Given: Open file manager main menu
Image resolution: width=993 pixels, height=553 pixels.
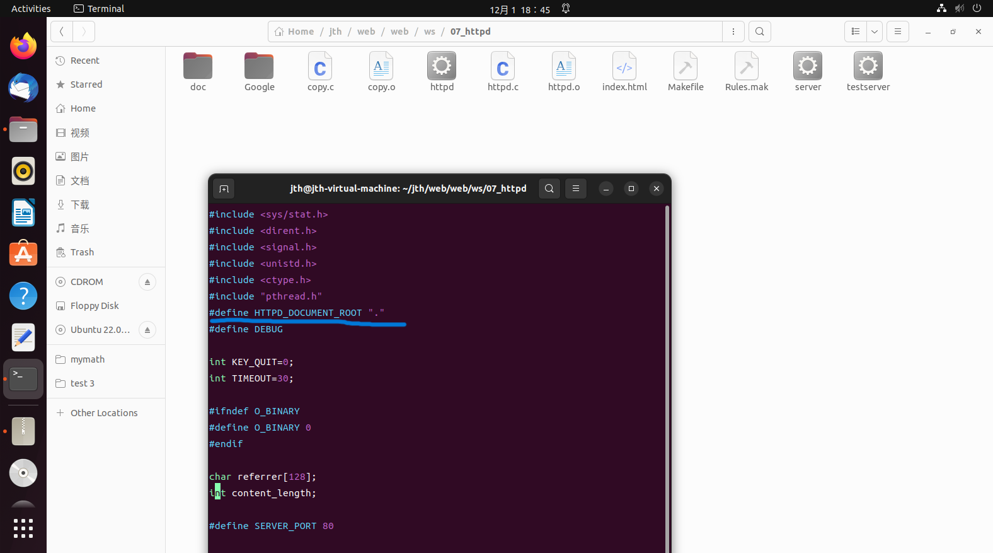Looking at the screenshot, I should [x=898, y=32].
